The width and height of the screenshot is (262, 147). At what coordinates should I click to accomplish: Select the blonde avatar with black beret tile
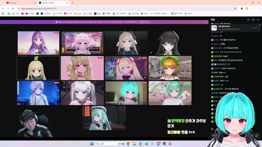pyautogui.click(x=126, y=43)
